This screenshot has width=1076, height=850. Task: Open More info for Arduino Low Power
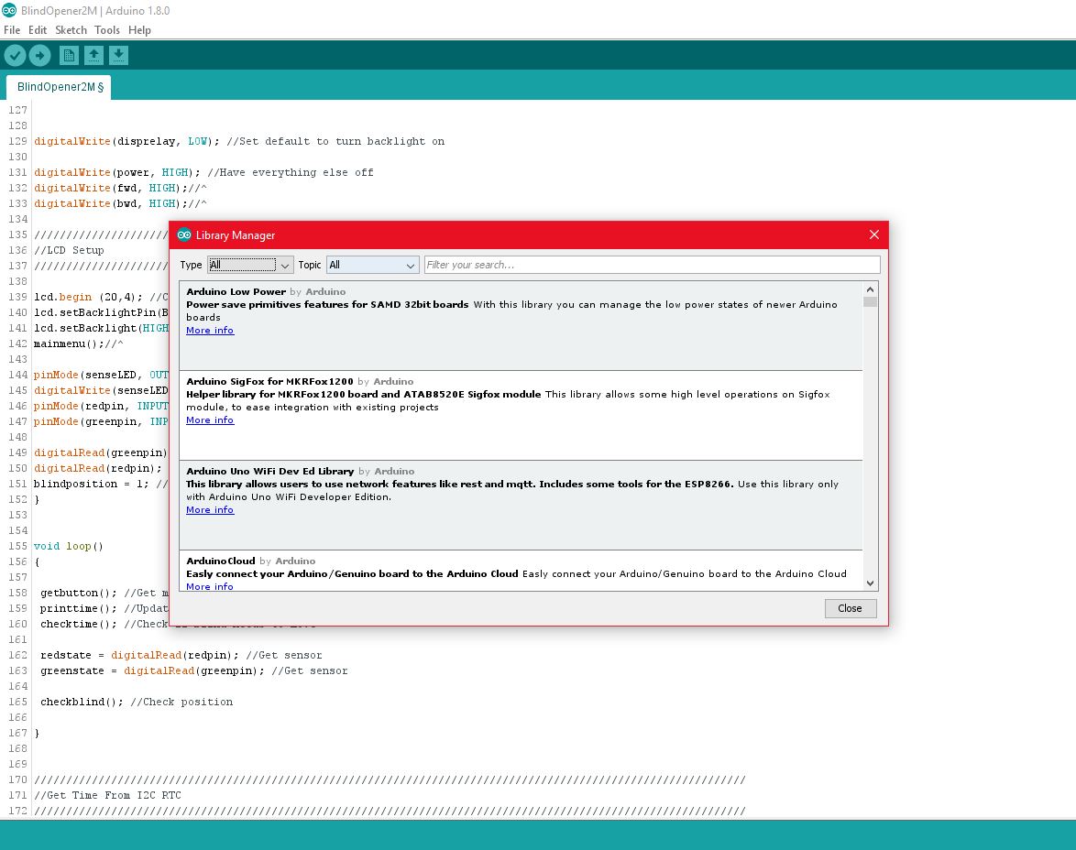(210, 330)
